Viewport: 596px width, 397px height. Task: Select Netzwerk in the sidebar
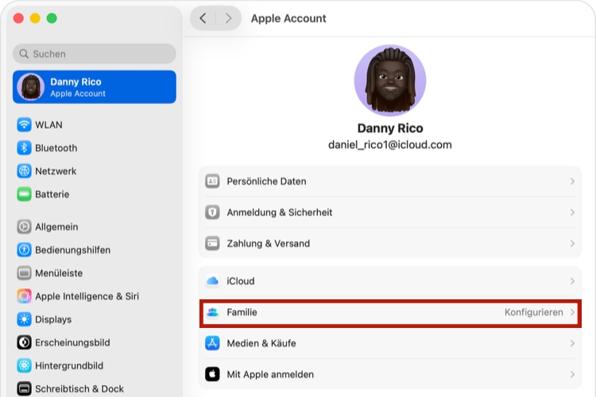point(95,171)
